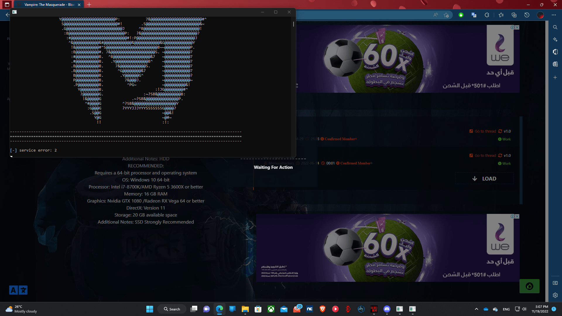Open the top WE 60x football ad
The width and height of the screenshot is (562, 316).
(408, 59)
